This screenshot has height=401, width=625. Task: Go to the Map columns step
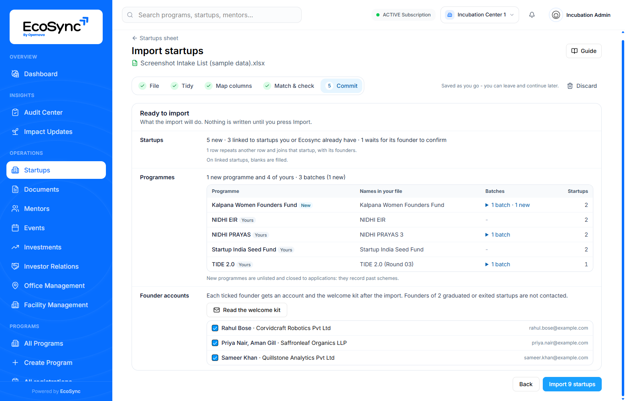pyautogui.click(x=228, y=86)
